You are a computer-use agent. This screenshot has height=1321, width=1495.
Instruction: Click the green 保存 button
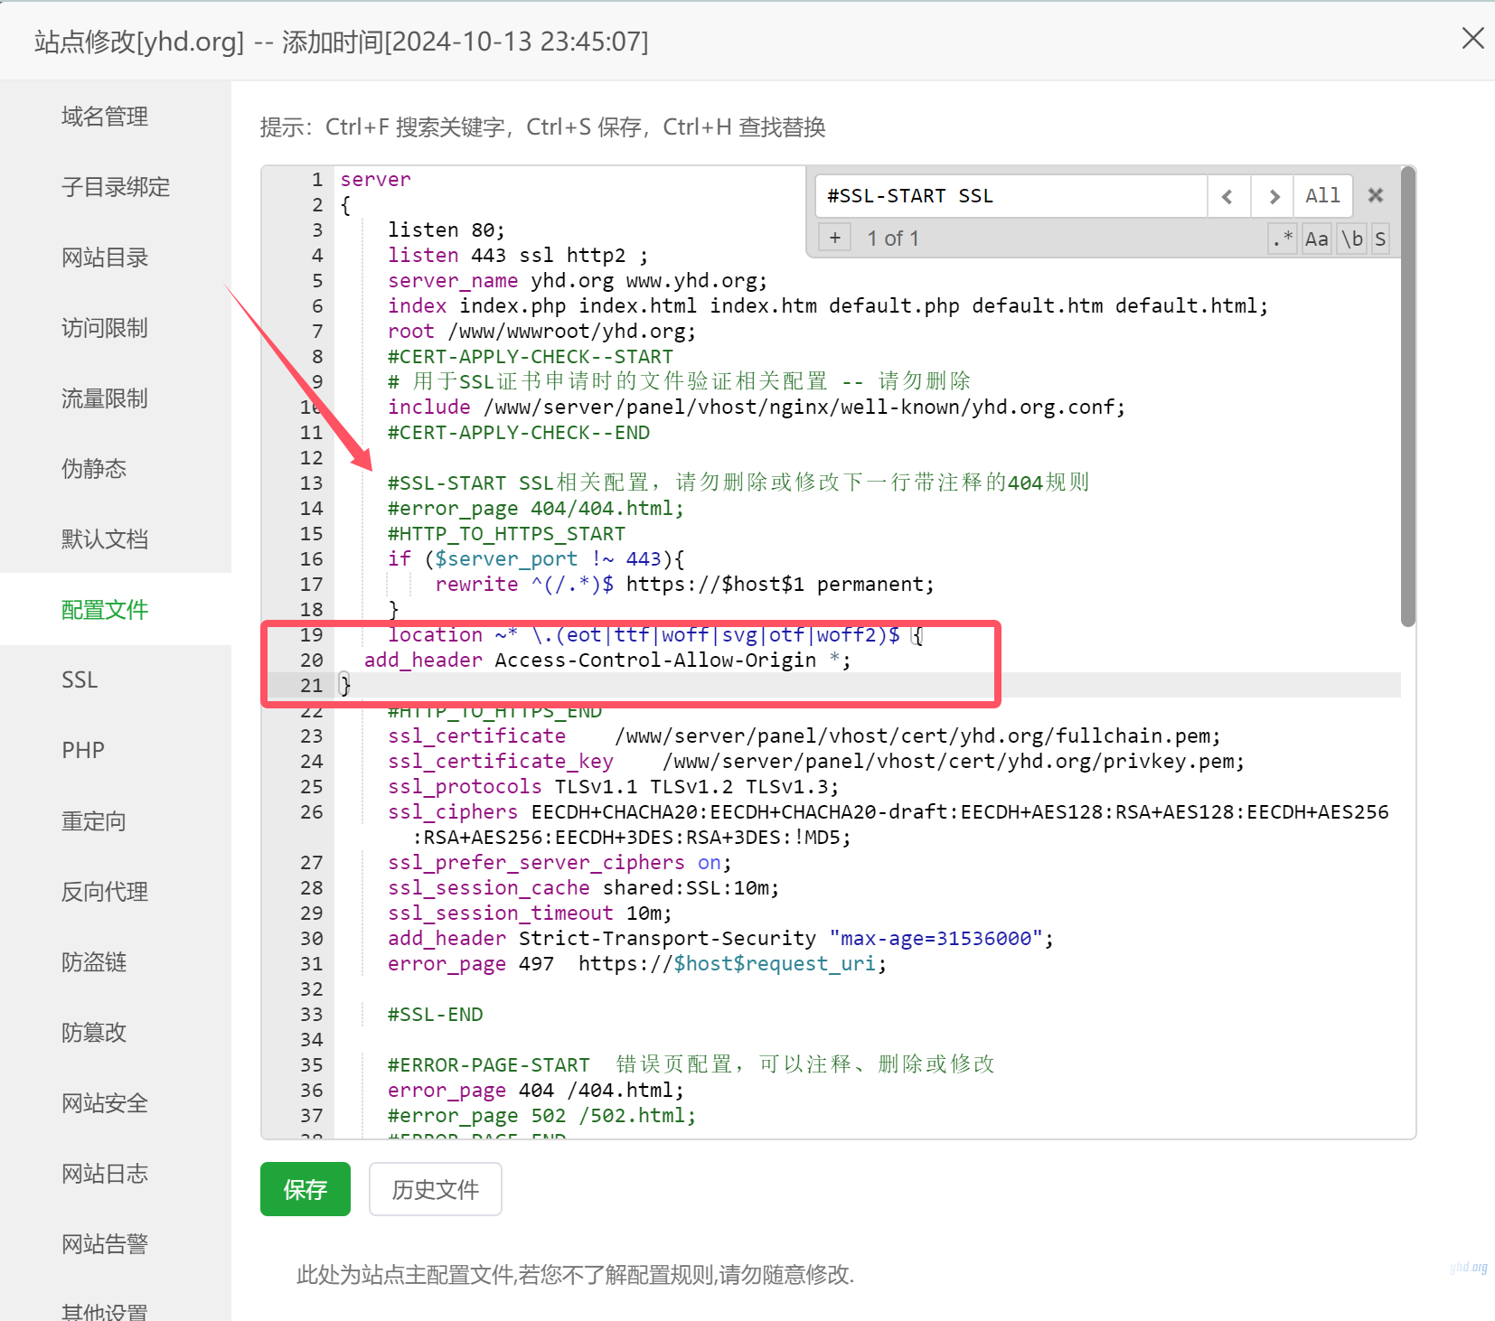click(306, 1189)
